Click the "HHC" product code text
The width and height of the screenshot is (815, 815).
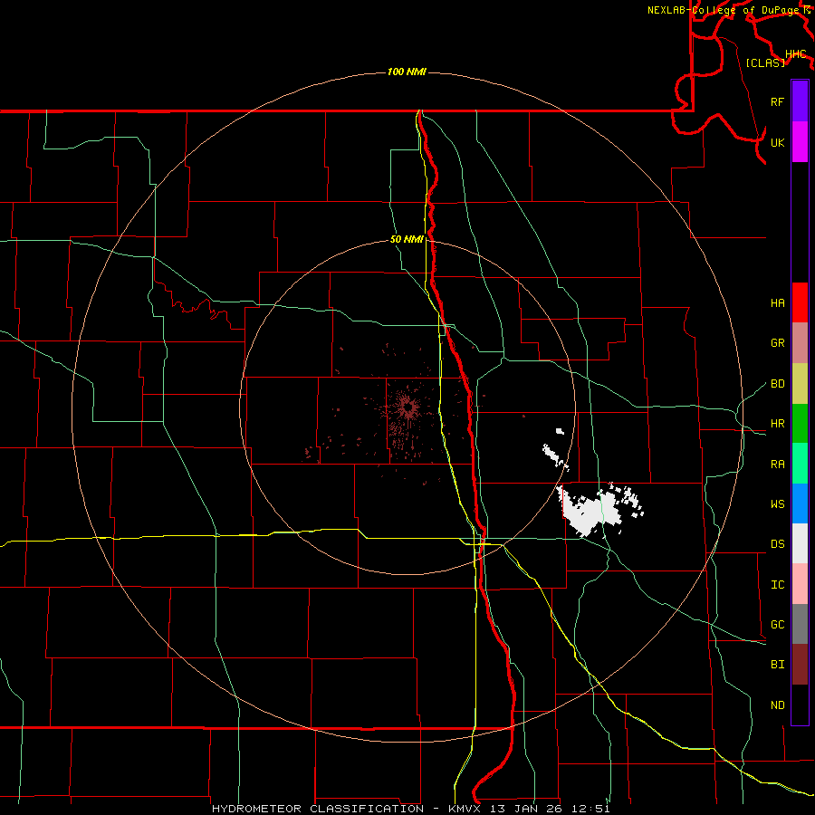(795, 54)
